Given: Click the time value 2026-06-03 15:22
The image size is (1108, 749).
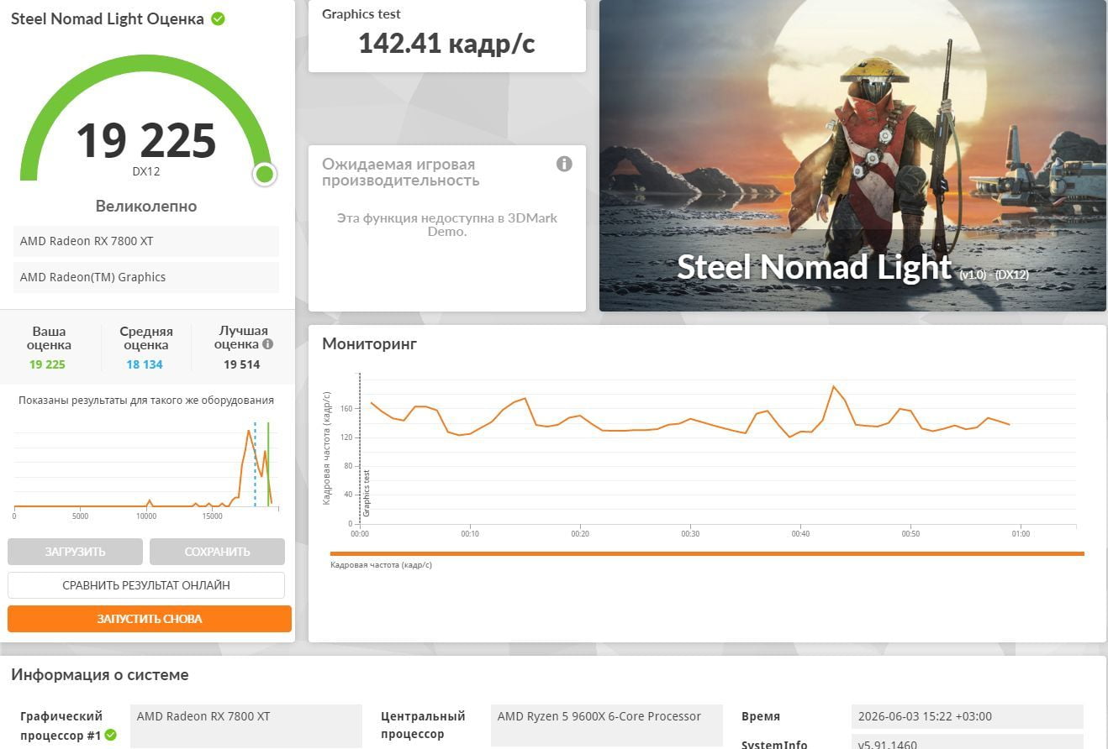Looking at the screenshot, I should pyautogui.click(x=967, y=716).
